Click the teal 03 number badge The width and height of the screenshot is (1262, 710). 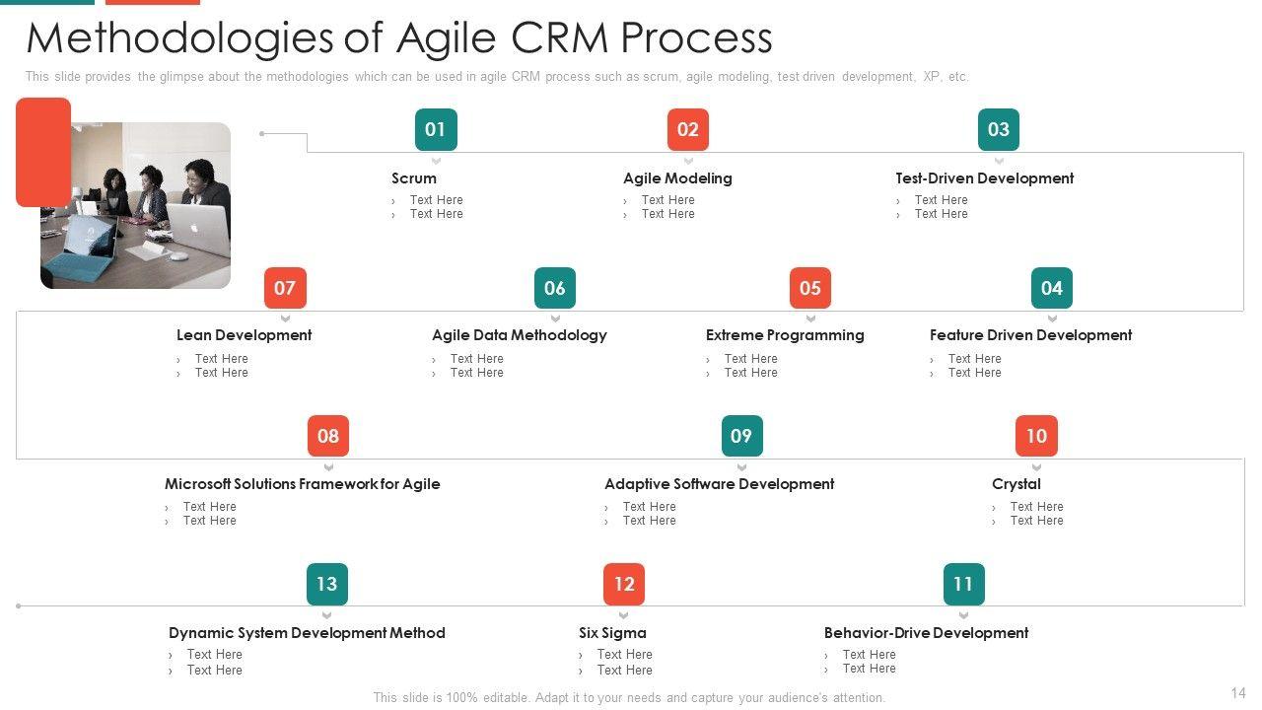999,129
